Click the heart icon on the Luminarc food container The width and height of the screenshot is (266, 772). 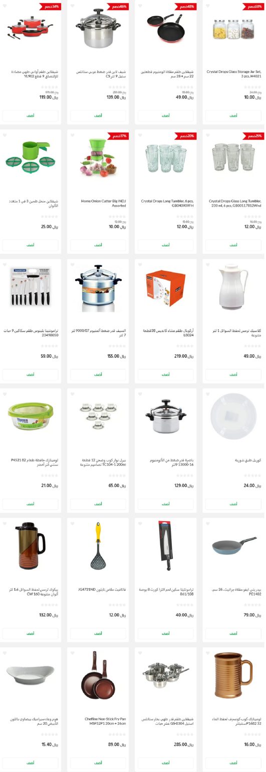click(x=5, y=394)
